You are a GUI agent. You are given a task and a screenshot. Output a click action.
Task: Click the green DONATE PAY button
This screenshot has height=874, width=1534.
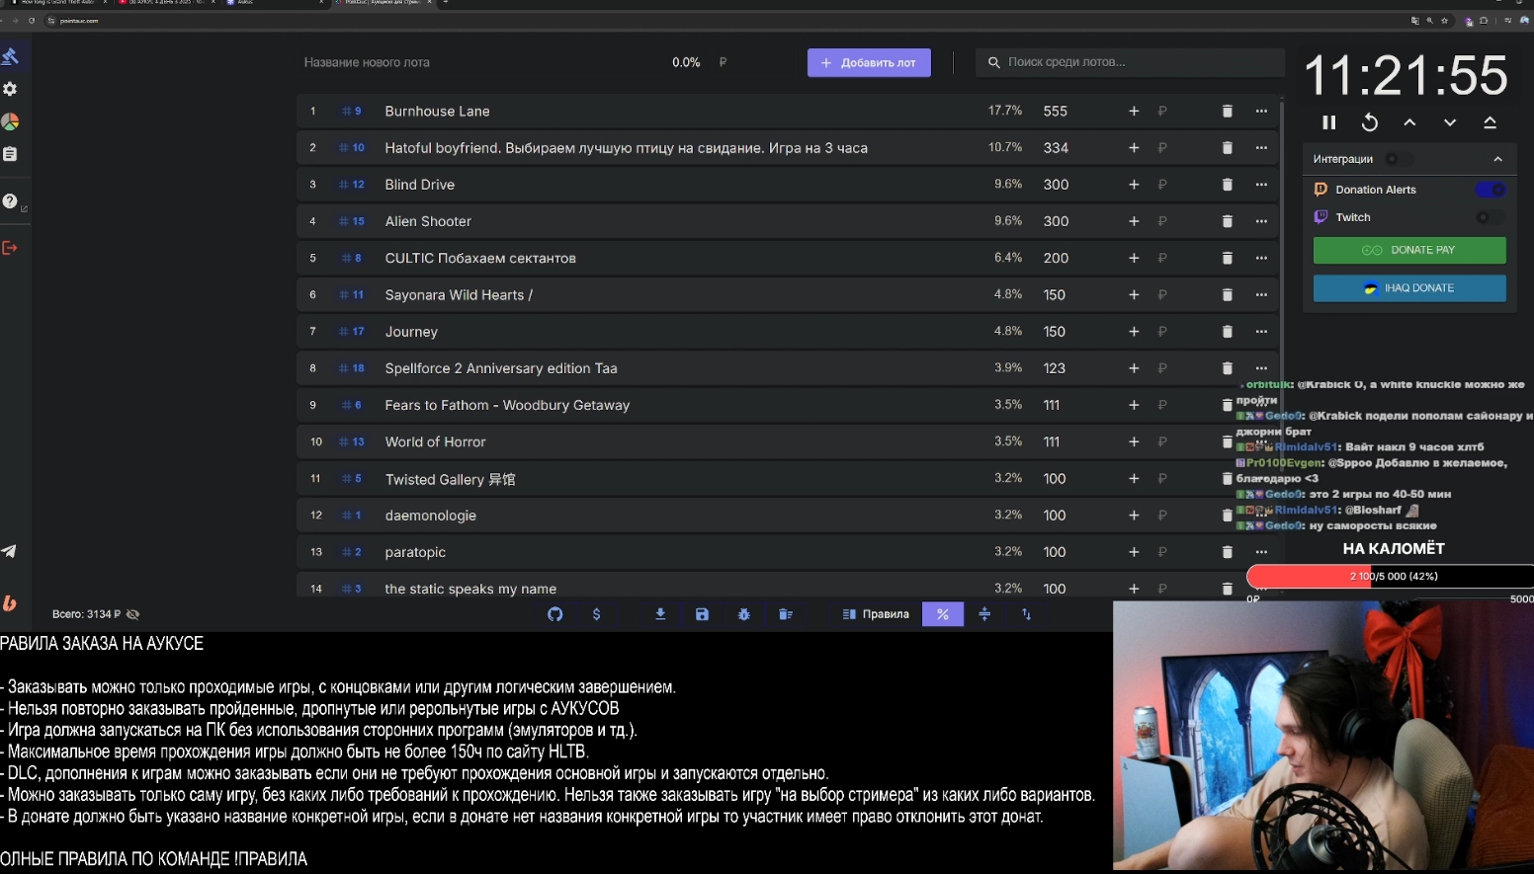[1409, 250]
